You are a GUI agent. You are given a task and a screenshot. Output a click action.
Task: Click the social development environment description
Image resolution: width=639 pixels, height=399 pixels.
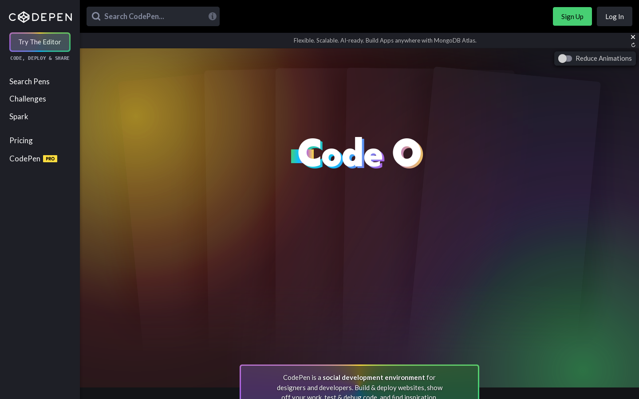(359, 387)
